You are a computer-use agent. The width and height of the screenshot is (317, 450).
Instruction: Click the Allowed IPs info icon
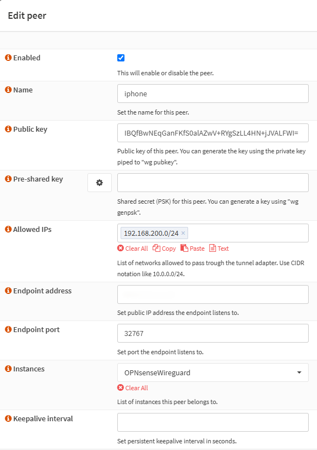(x=8, y=229)
